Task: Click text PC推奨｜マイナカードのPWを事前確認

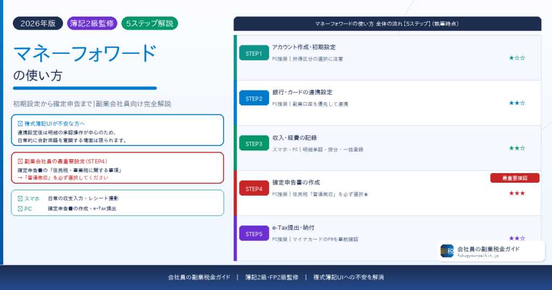Action: pos(315,239)
